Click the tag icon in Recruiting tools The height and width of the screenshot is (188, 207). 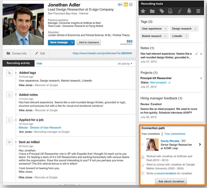[161, 11]
